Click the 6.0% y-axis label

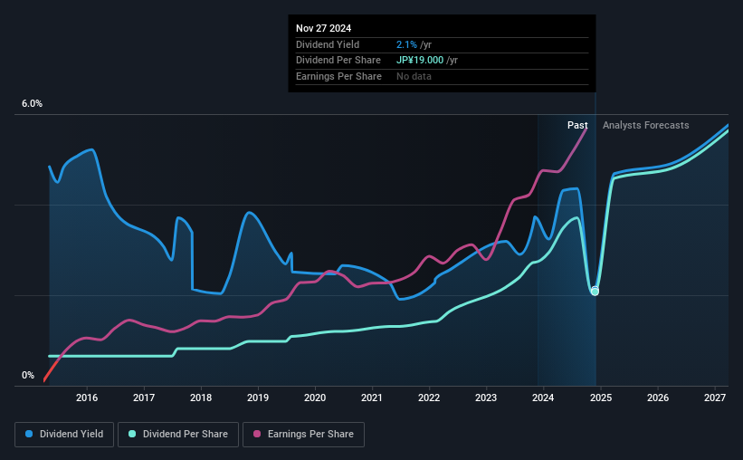[x=32, y=104]
